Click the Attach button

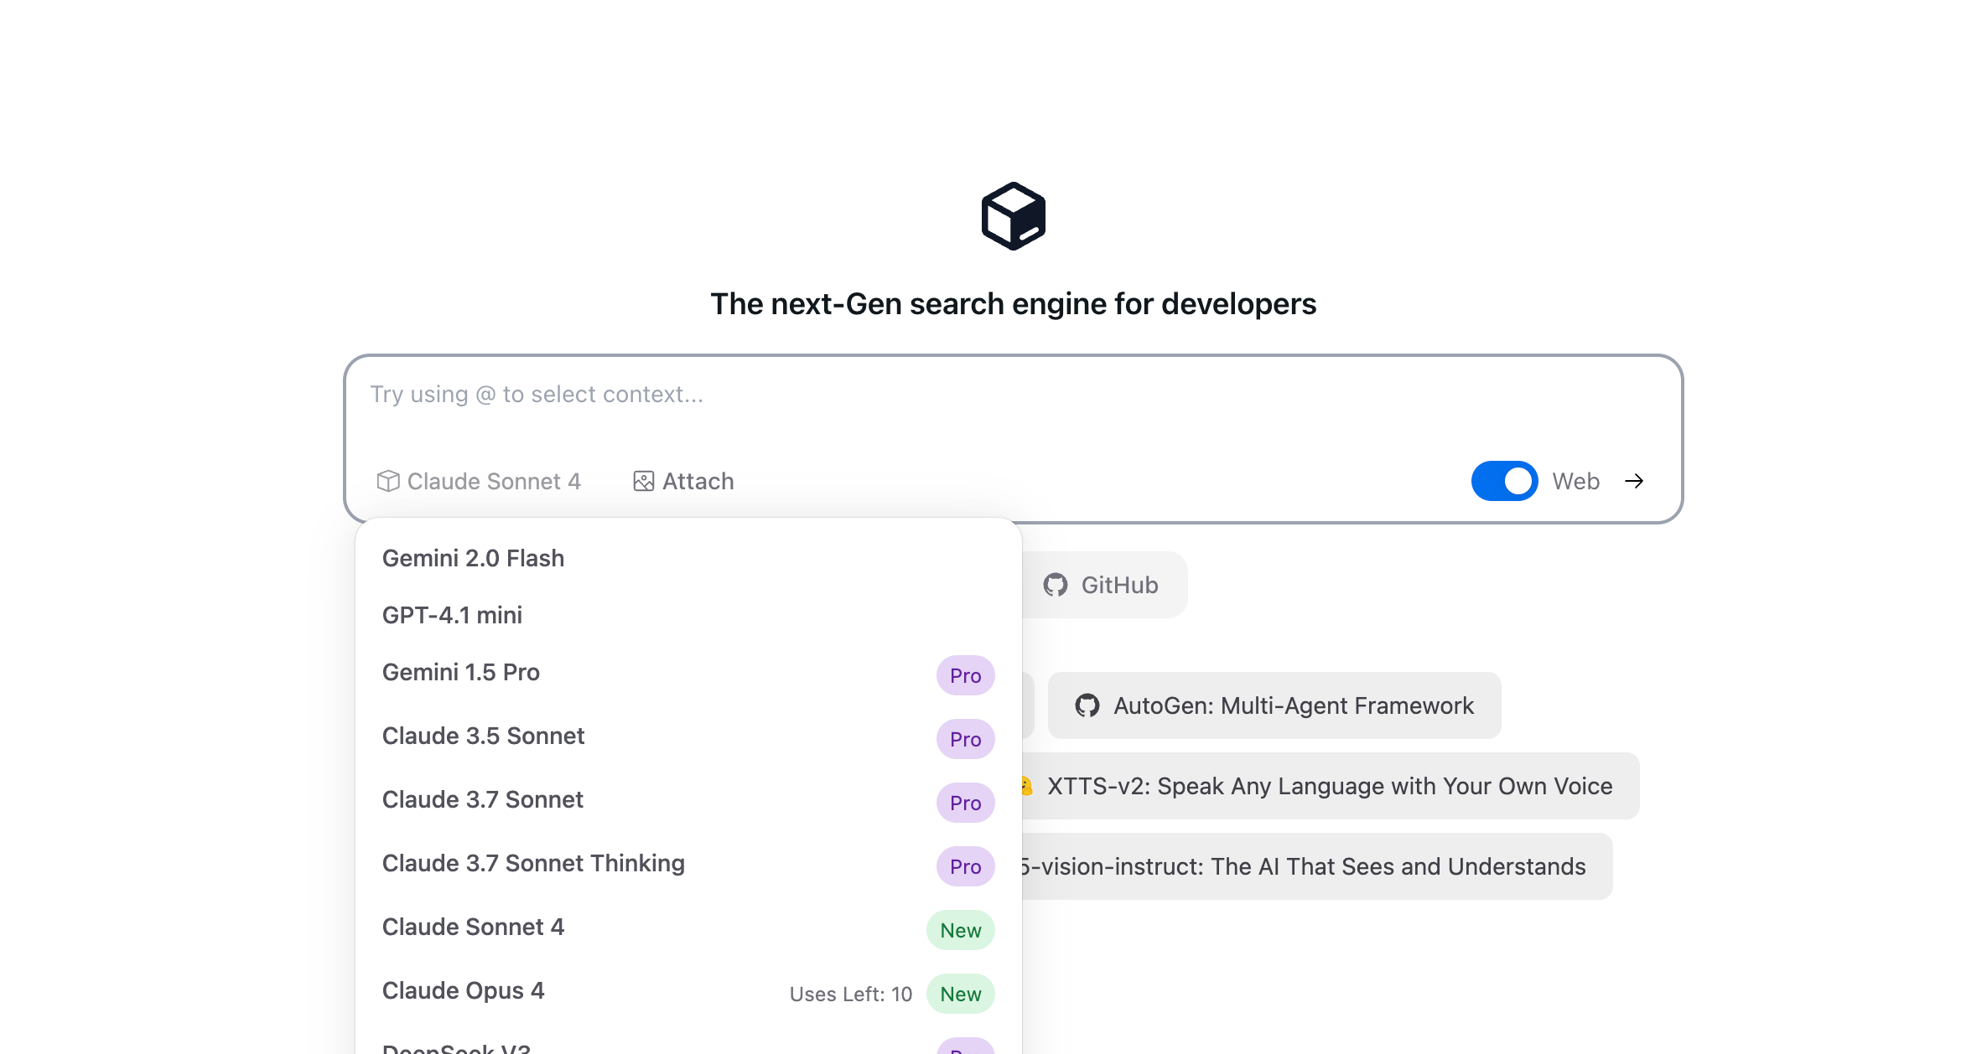[x=683, y=481]
